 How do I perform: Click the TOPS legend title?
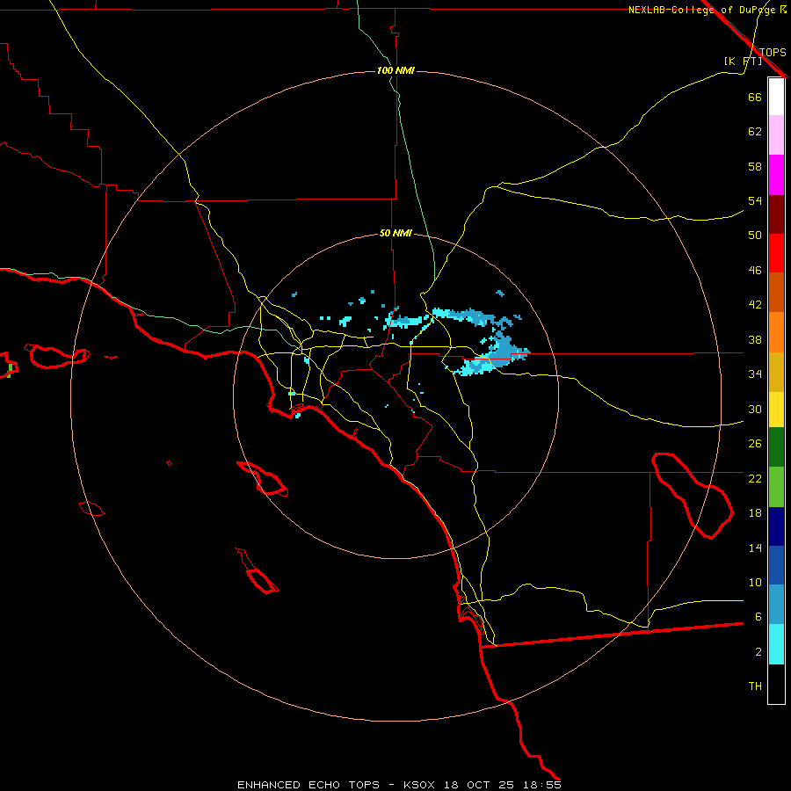(x=773, y=52)
